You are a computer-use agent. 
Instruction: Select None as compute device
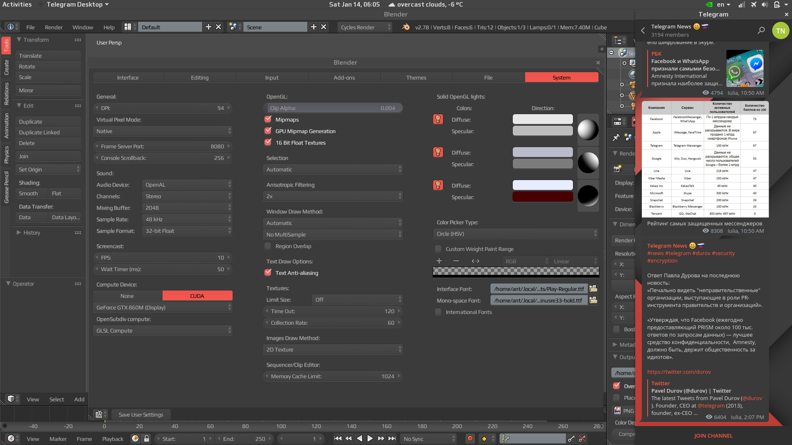click(x=127, y=296)
